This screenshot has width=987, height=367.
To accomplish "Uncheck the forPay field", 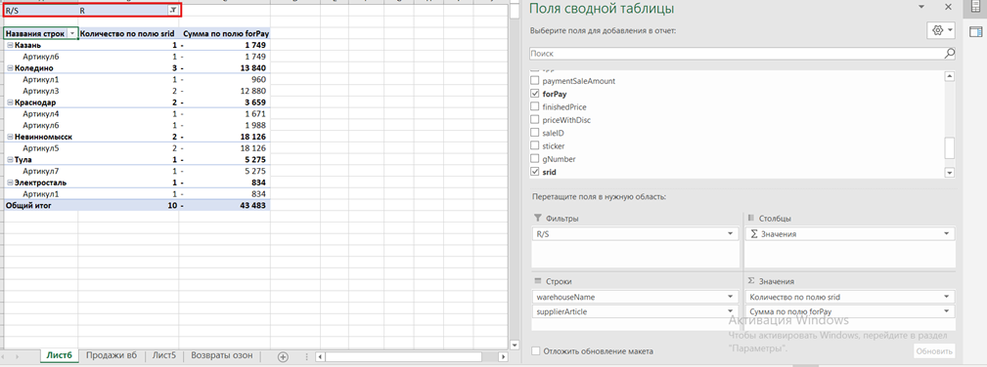I will click(535, 94).
